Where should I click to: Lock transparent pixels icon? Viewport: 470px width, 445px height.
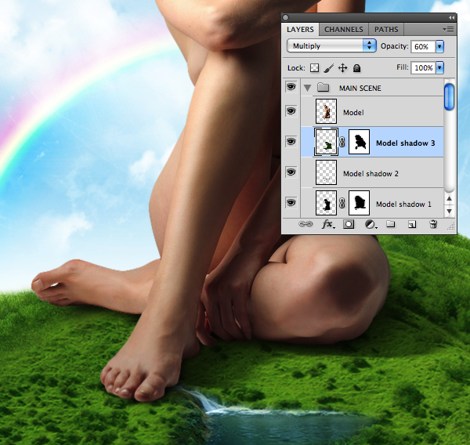[x=314, y=68]
